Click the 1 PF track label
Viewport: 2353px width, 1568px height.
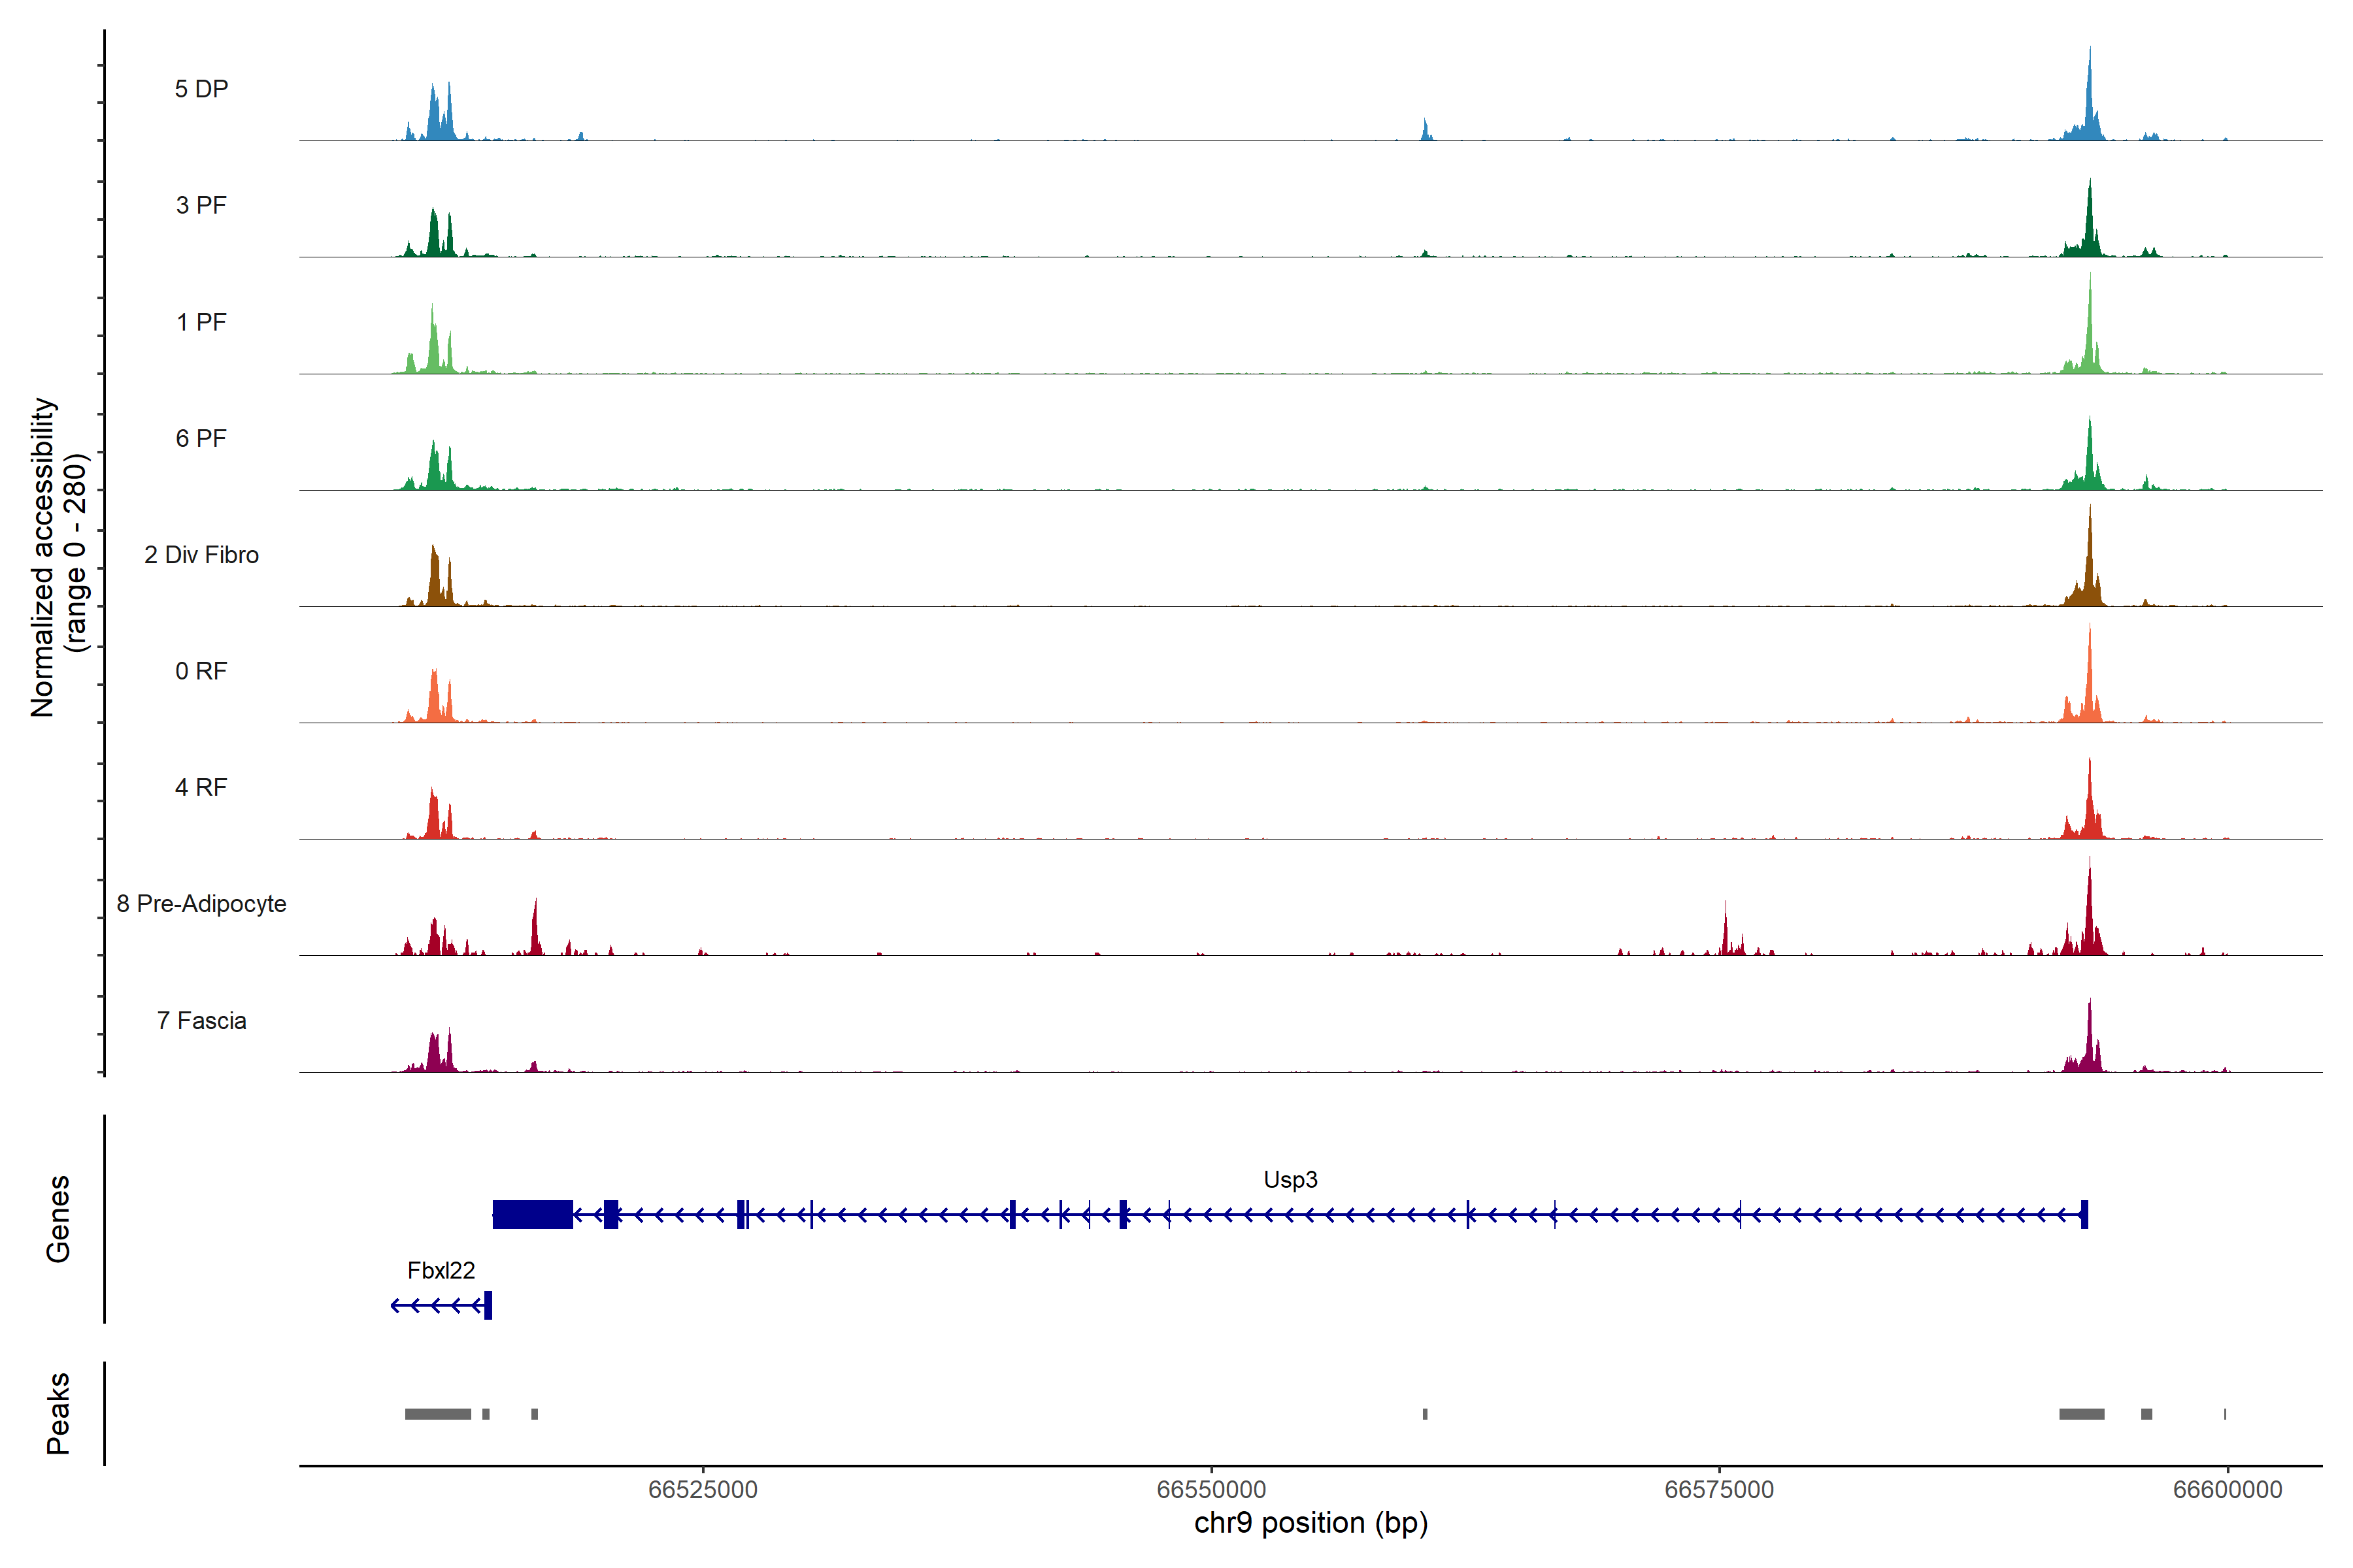[x=201, y=322]
